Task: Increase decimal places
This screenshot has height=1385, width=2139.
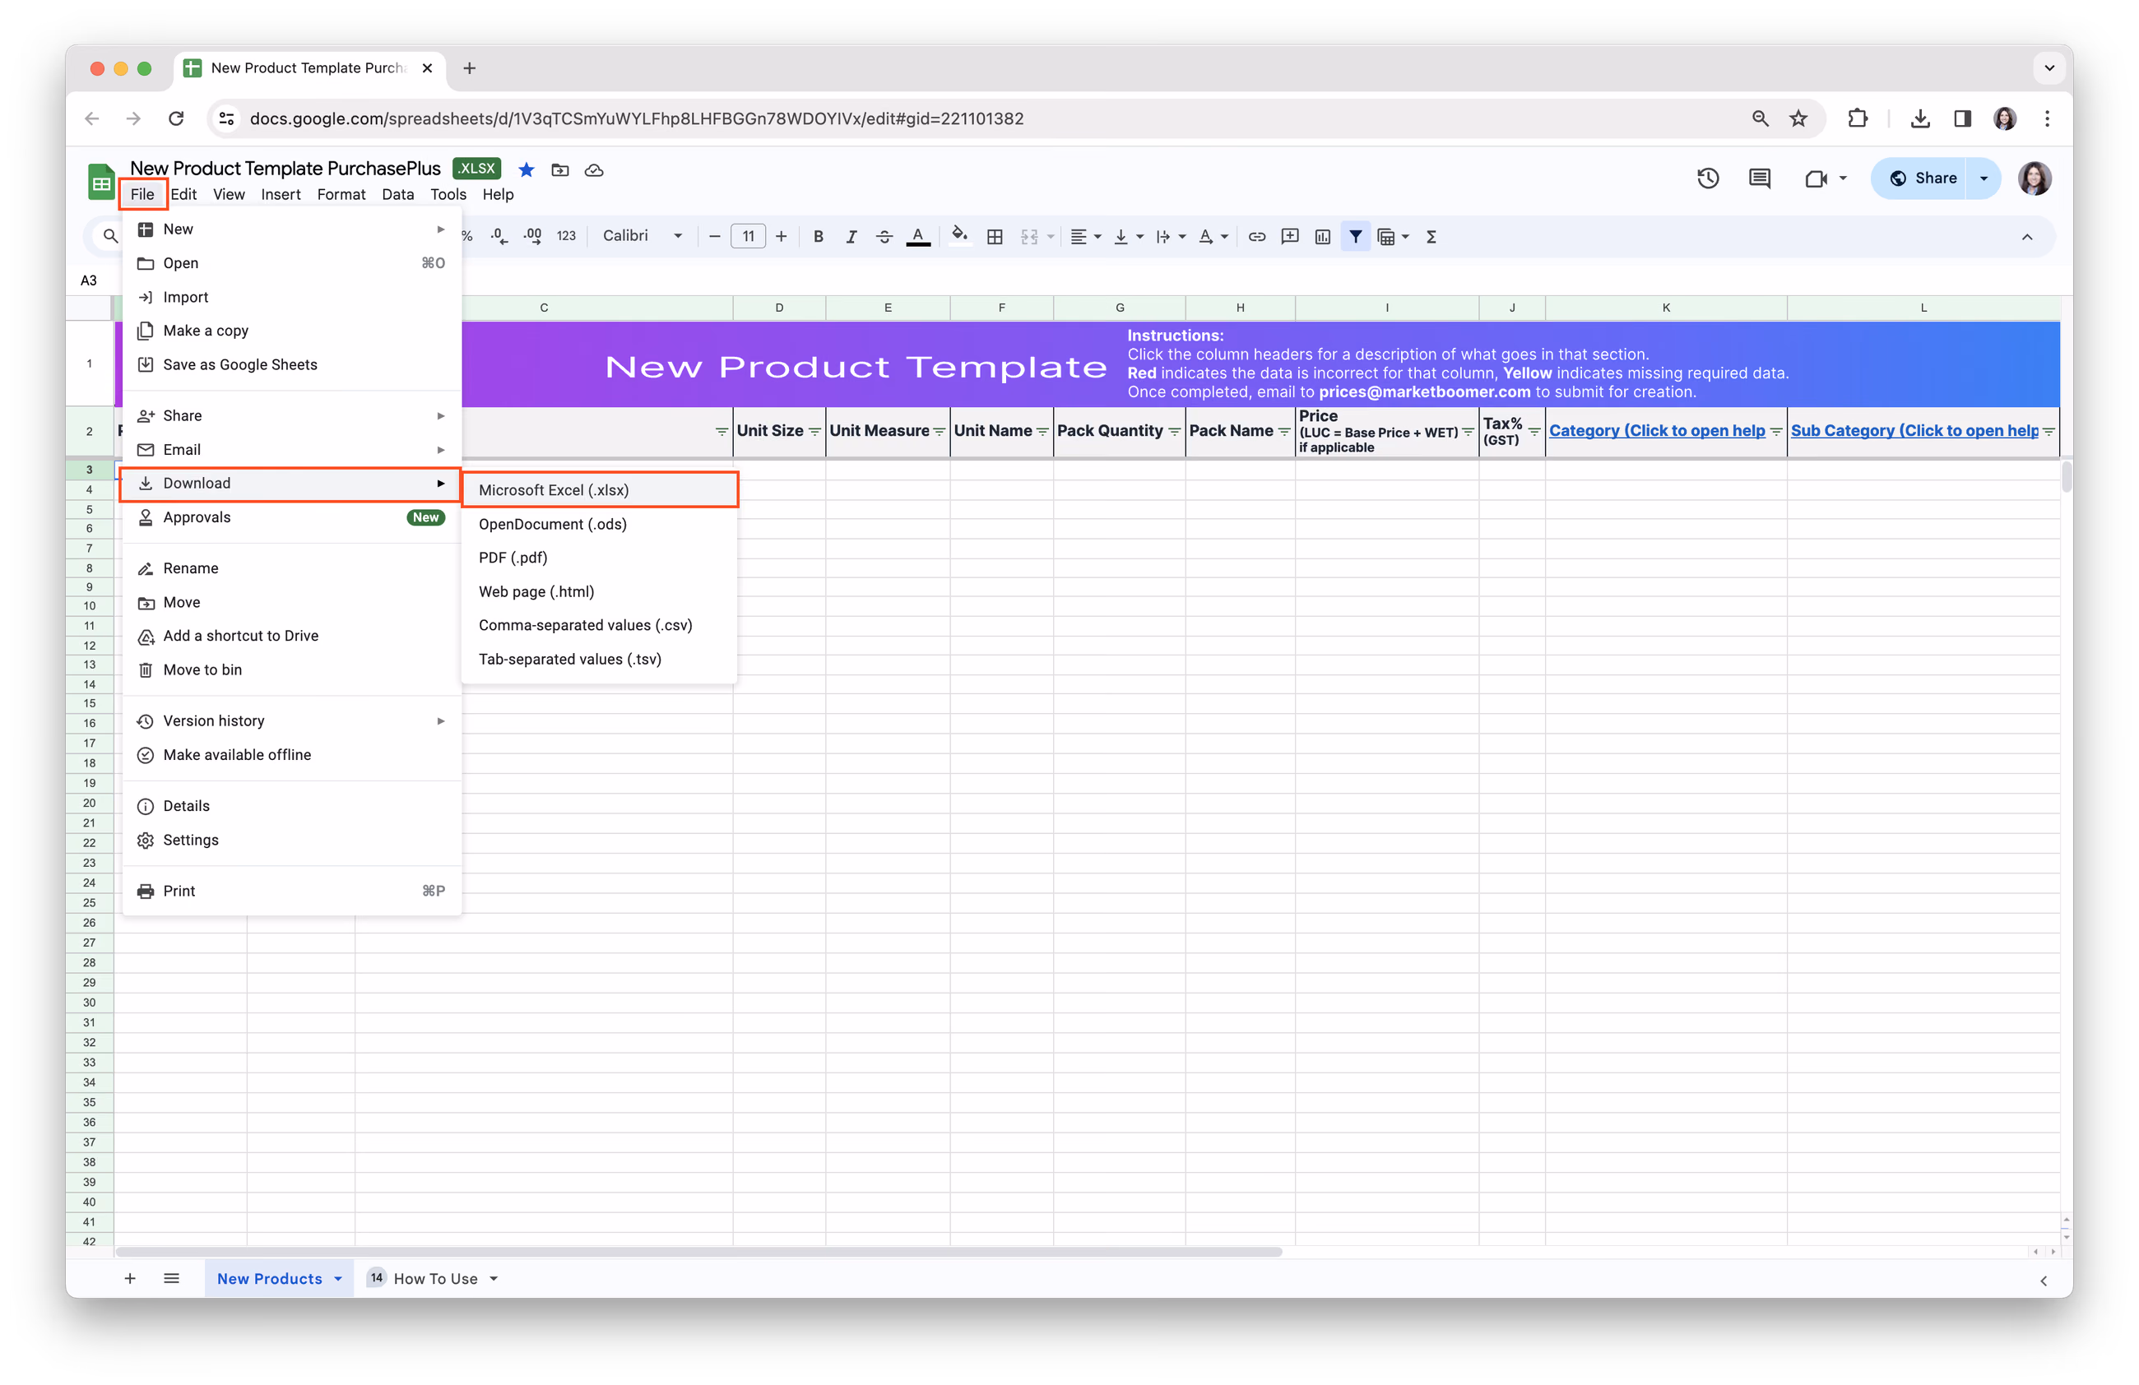Action: pyautogui.click(x=533, y=236)
